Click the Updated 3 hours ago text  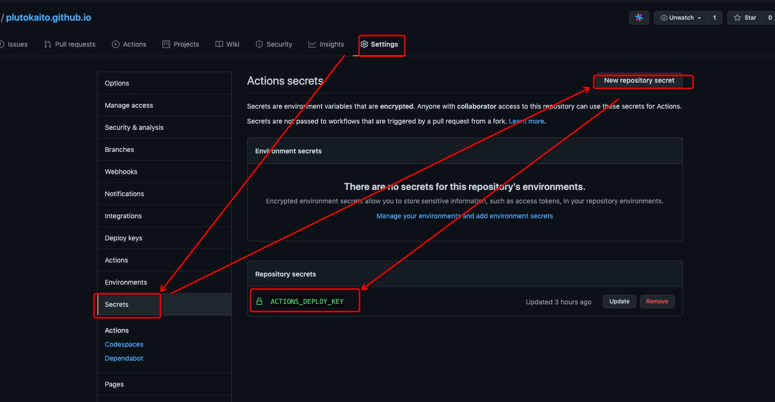click(559, 302)
